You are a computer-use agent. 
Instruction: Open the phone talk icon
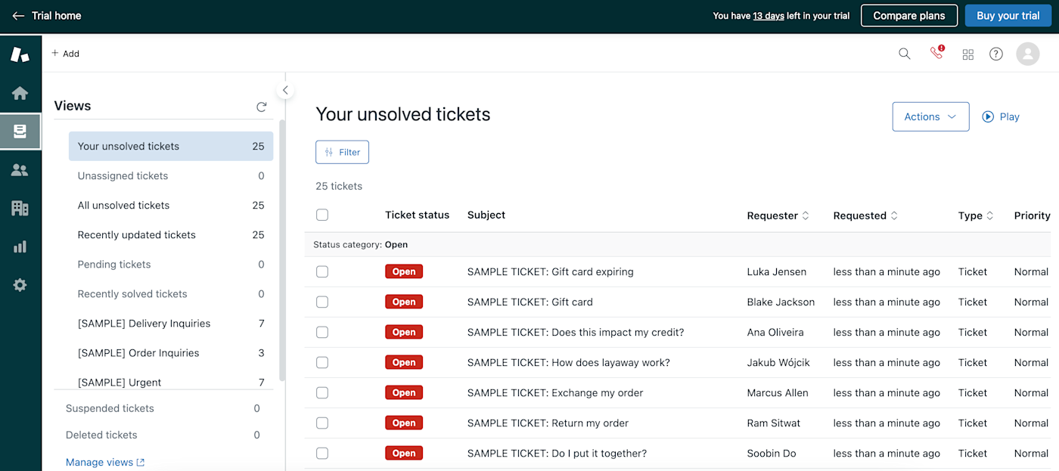936,53
